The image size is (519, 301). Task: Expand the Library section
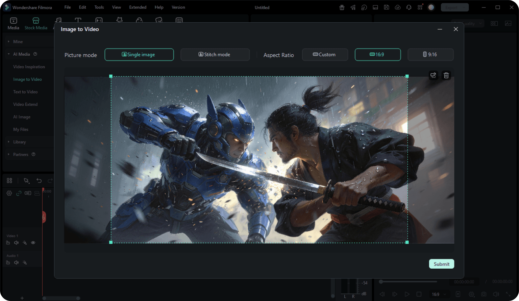coord(9,142)
